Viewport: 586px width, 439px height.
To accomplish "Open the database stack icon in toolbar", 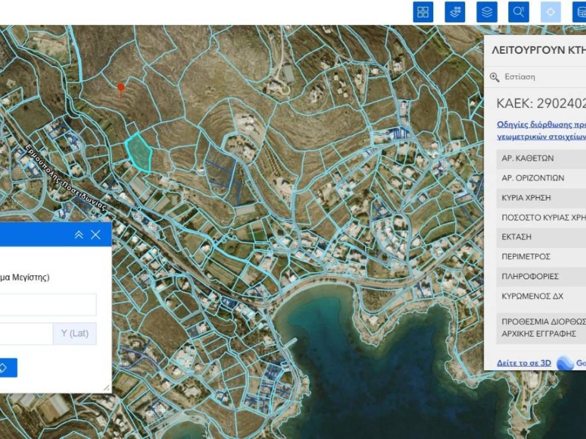I will 579,12.
